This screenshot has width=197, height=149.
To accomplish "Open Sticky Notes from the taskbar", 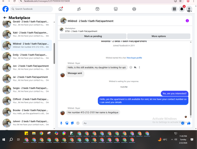I will [26, 133].
